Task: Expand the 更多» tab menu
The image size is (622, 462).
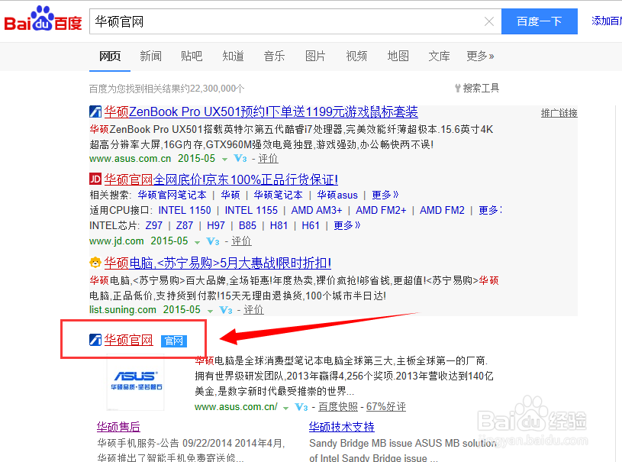Action: [480, 56]
